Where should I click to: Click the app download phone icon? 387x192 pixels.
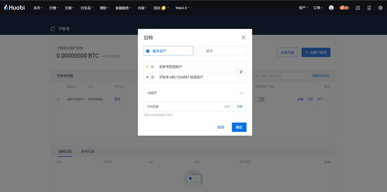tap(369, 8)
